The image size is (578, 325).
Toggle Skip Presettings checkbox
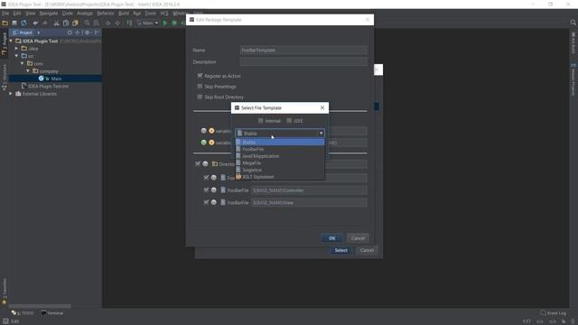(200, 87)
